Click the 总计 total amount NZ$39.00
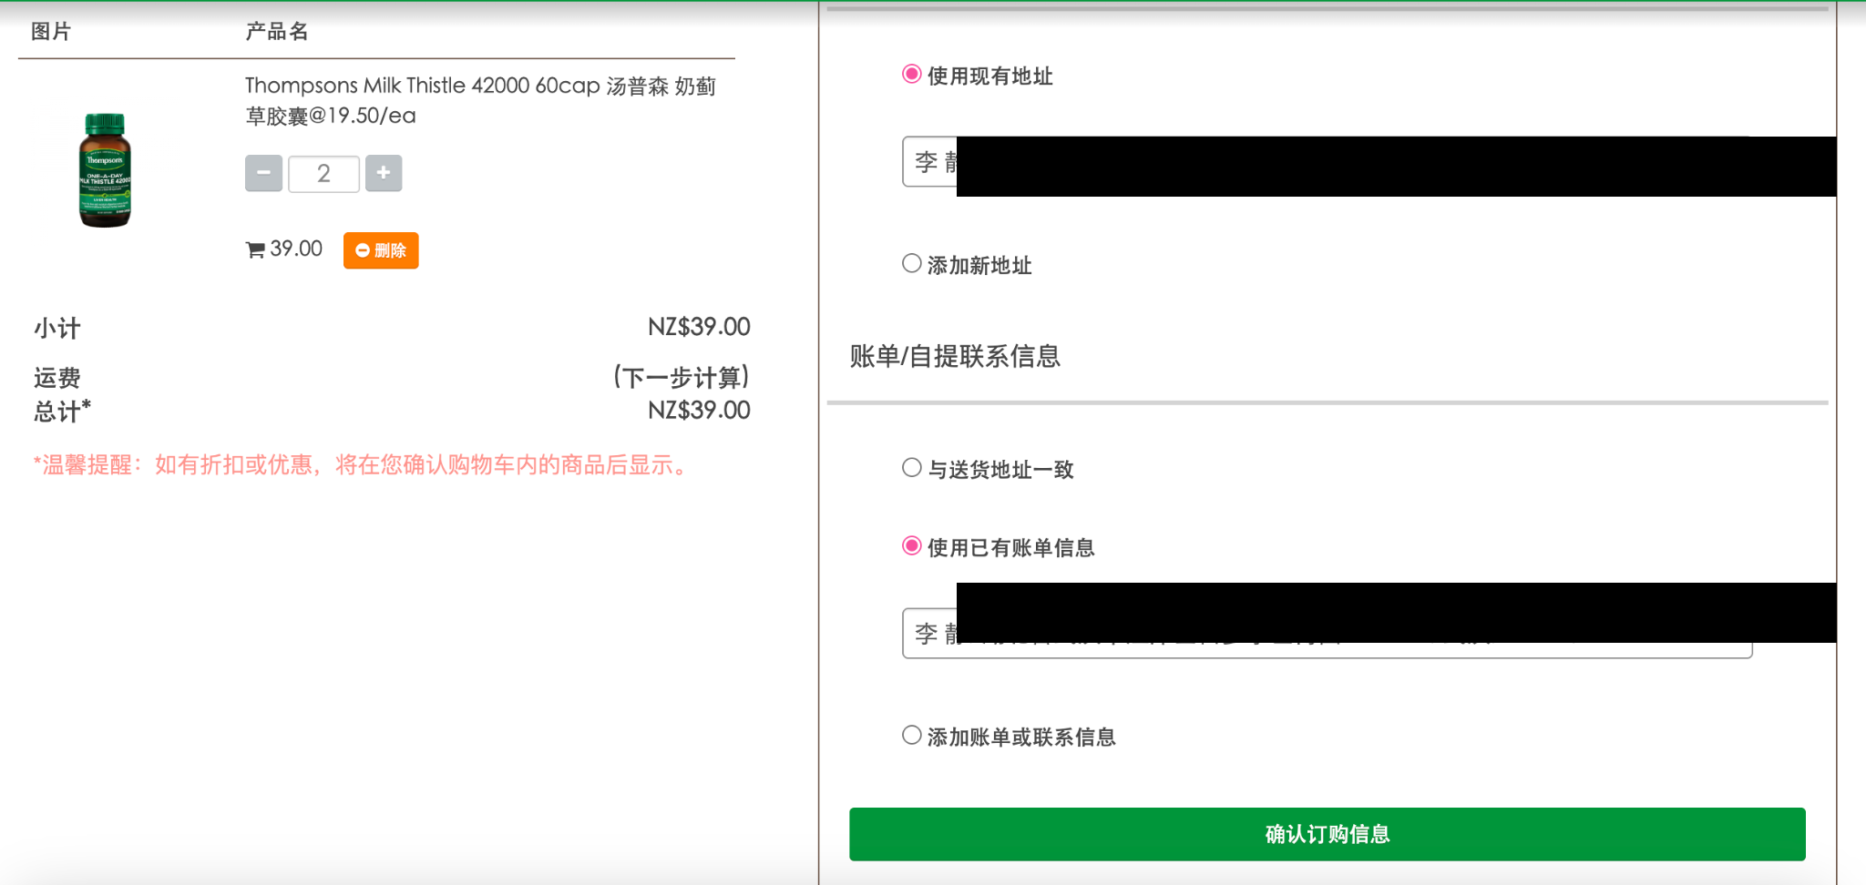The height and width of the screenshot is (885, 1866). point(699,411)
